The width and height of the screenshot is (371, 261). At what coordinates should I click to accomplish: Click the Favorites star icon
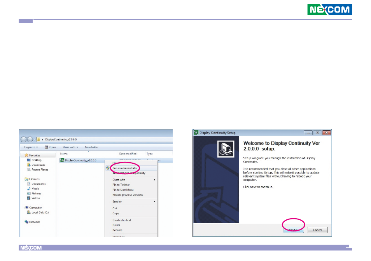click(x=26, y=155)
